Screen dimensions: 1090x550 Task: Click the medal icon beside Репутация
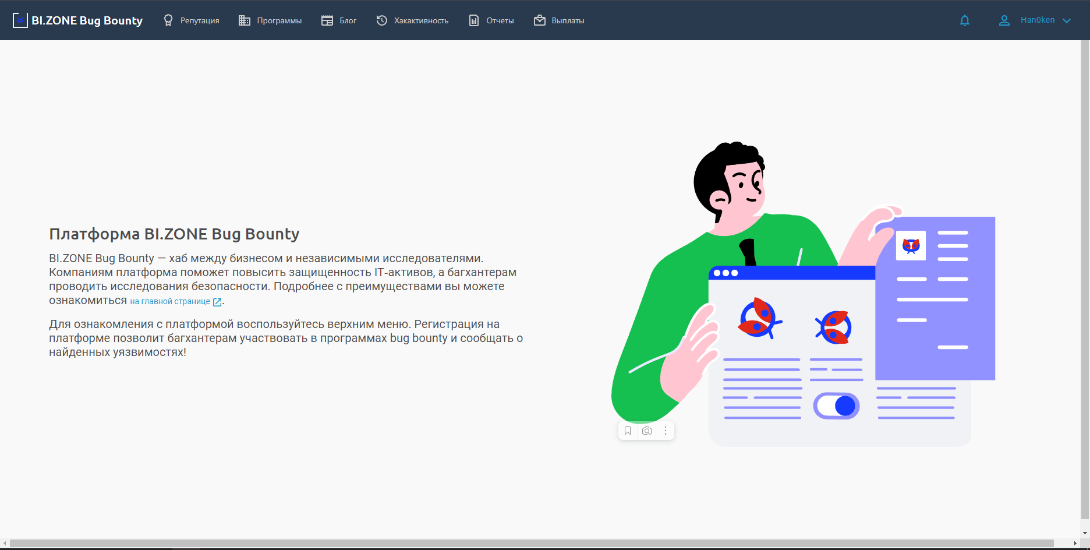[x=168, y=20]
